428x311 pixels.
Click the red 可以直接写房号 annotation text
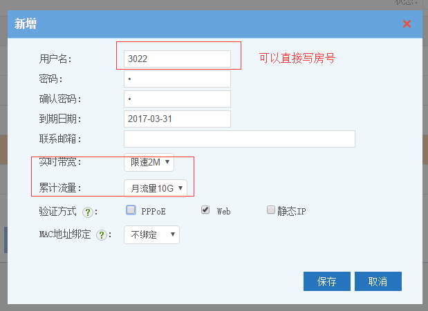coord(297,59)
